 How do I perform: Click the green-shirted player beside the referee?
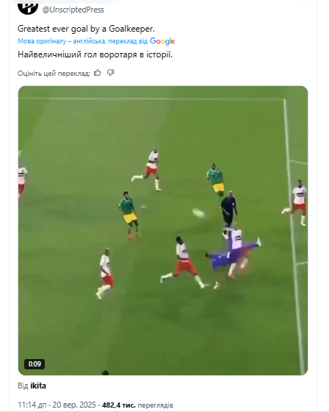[216, 180]
